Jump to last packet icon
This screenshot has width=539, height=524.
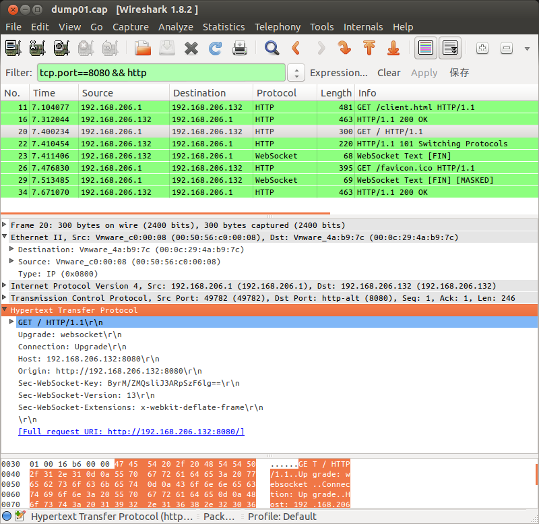click(393, 48)
